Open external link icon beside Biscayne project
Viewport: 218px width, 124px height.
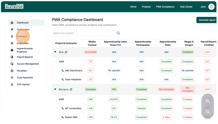pos(71,90)
